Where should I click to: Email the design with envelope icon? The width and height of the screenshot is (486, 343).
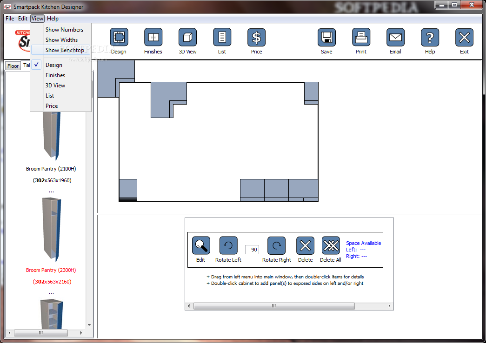tap(395, 38)
